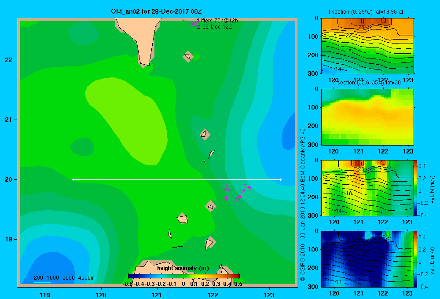Image resolution: width=440 pixels, height=299 pixels.
Task: Click longitude 122 under vel. E section
Action: pyautogui.click(x=383, y=293)
